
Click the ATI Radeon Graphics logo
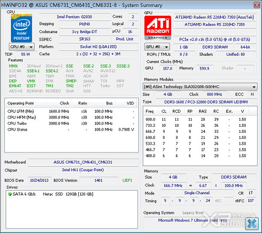pyautogui.click(x=158, y=28)
